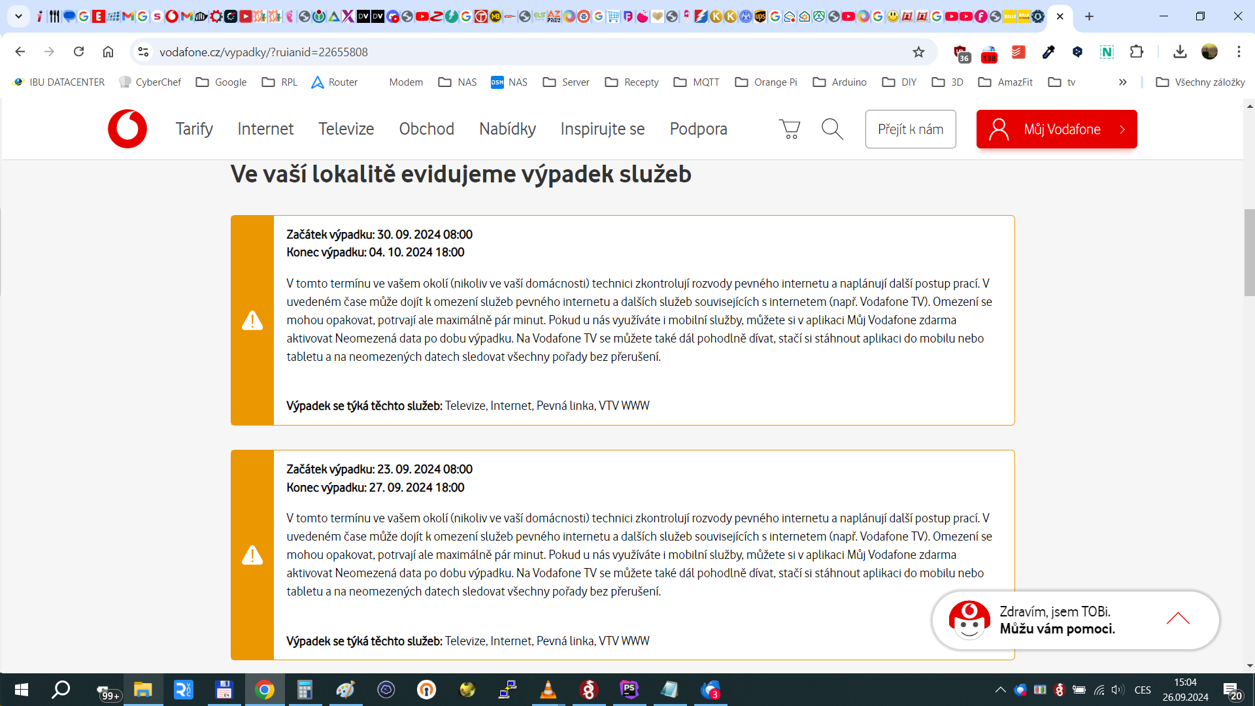Activate the color picker eyedropper extension
The width and height of the screenshot is (1255, 706).
coord(1048,52)
